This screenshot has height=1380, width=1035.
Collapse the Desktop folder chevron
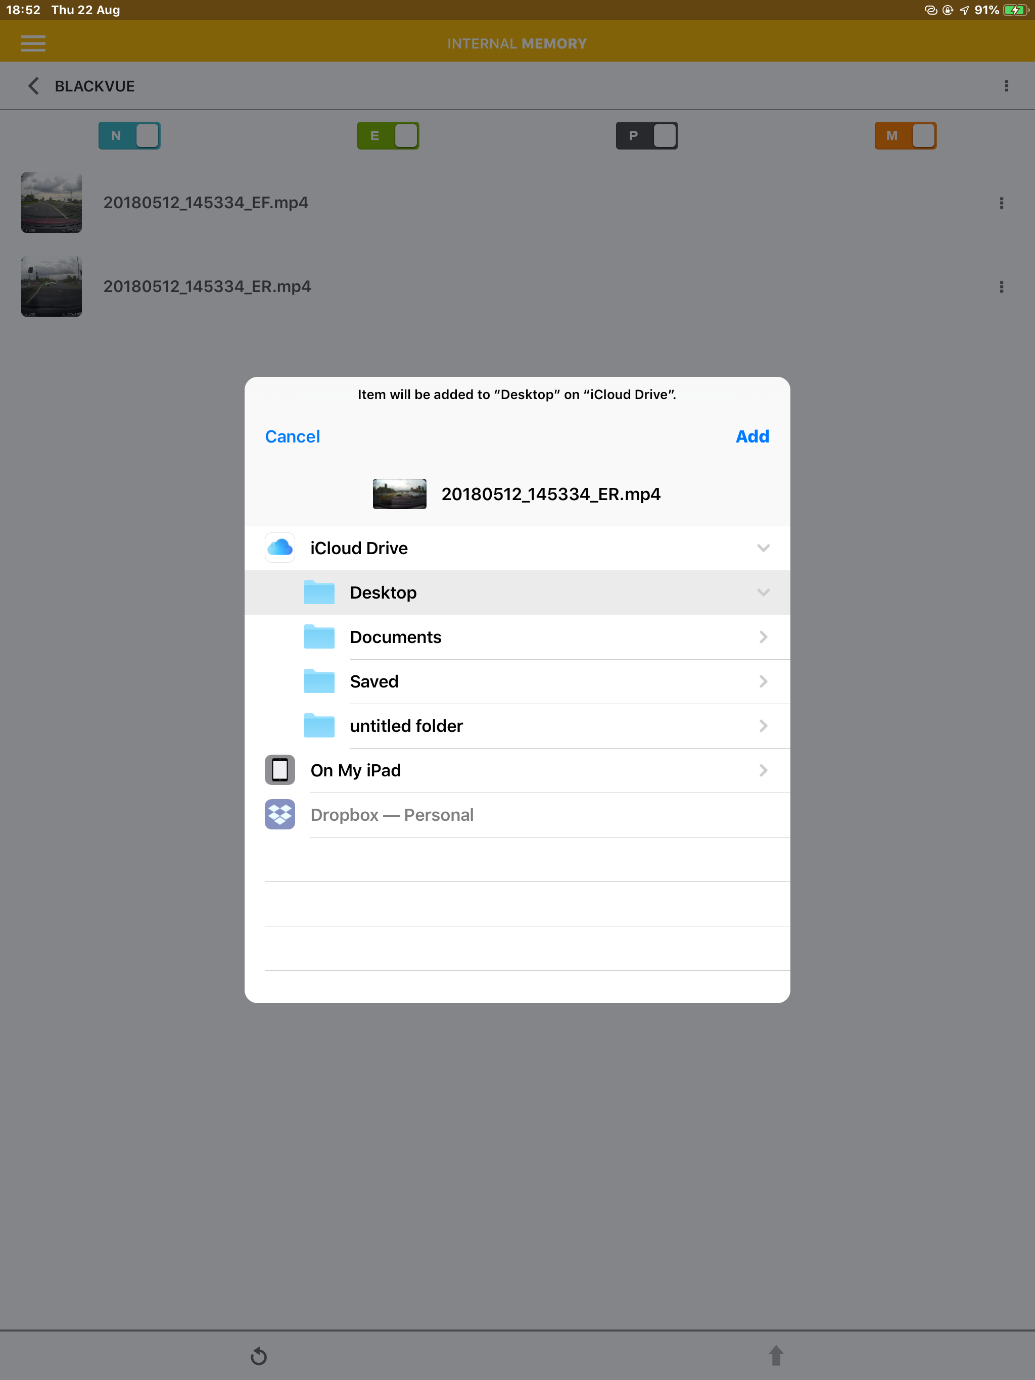click(763, 592)
